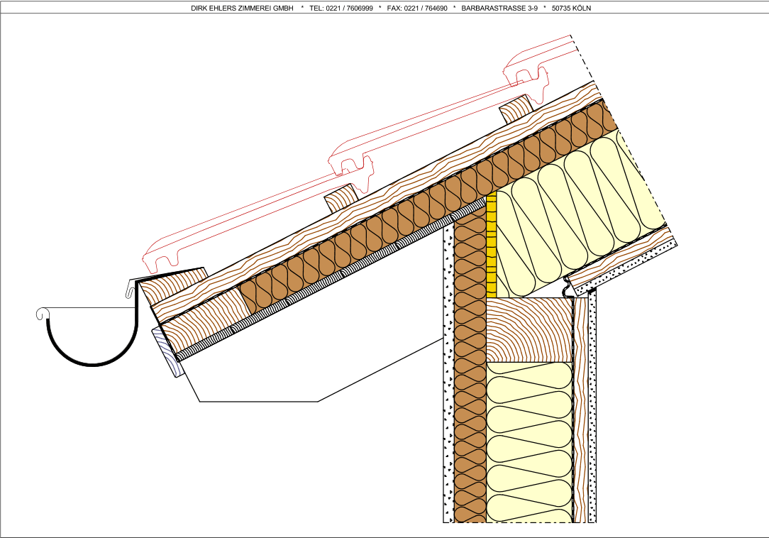Image resolution: width=769 pixels, height=538 pixels.
Task: Click the large pale-yellow rafter insulation
Action: (575, 213)
